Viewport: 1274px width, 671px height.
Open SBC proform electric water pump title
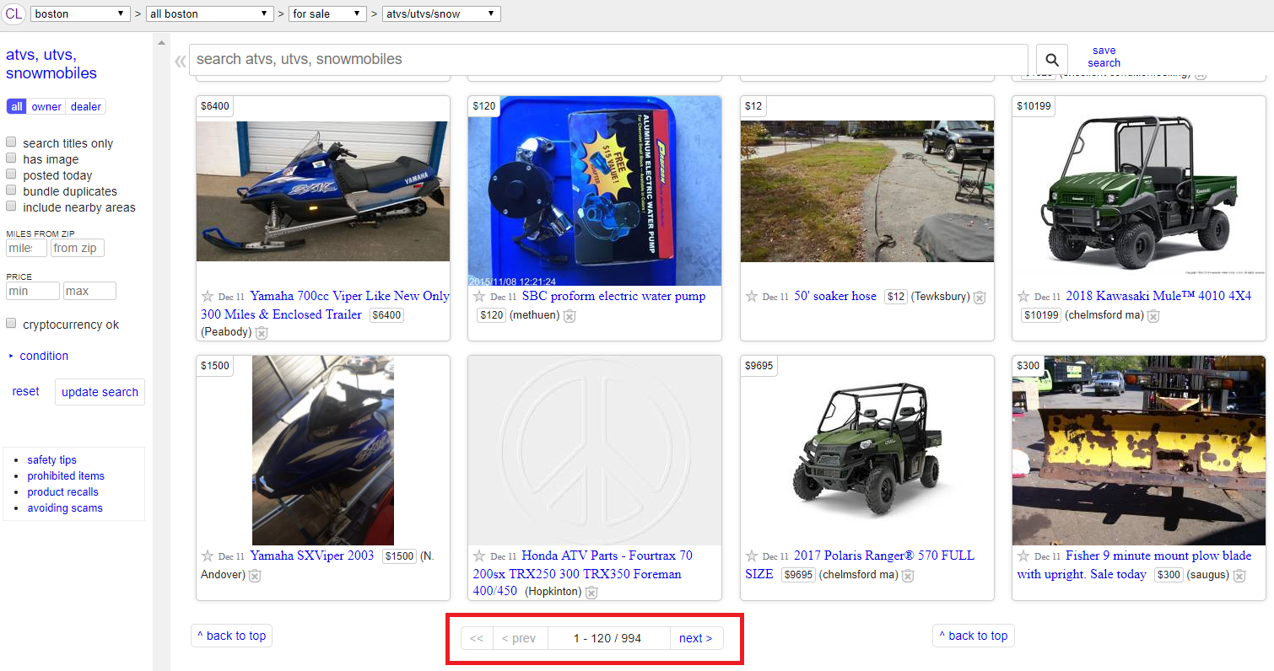613,296
